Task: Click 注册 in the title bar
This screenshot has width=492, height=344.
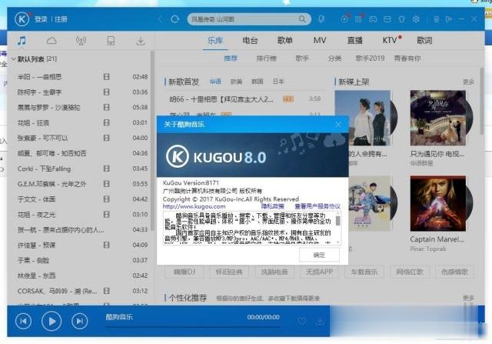Action: pos(61,19)
